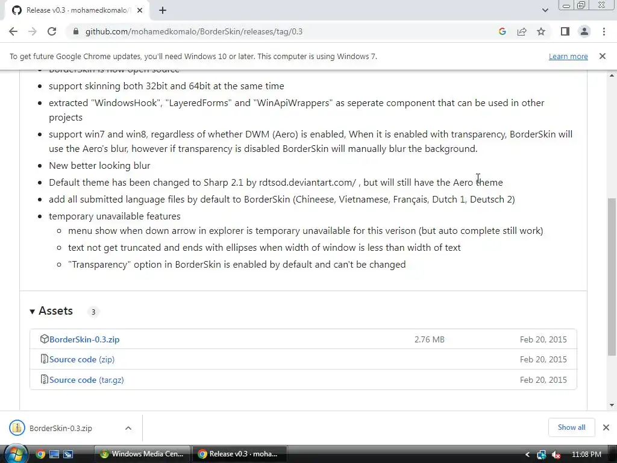Image resolution: width=617 pixels, height=463 pixels.
Task: Click the scrollbar down arrow
Action: coord(612,405)
